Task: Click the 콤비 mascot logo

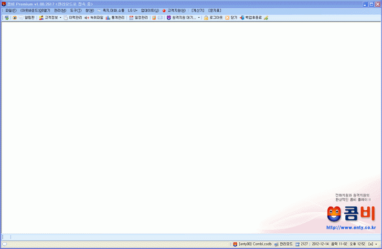Action: (x=334, y=214)
